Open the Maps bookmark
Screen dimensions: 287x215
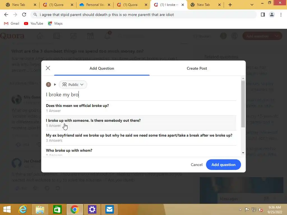point(55,24)
